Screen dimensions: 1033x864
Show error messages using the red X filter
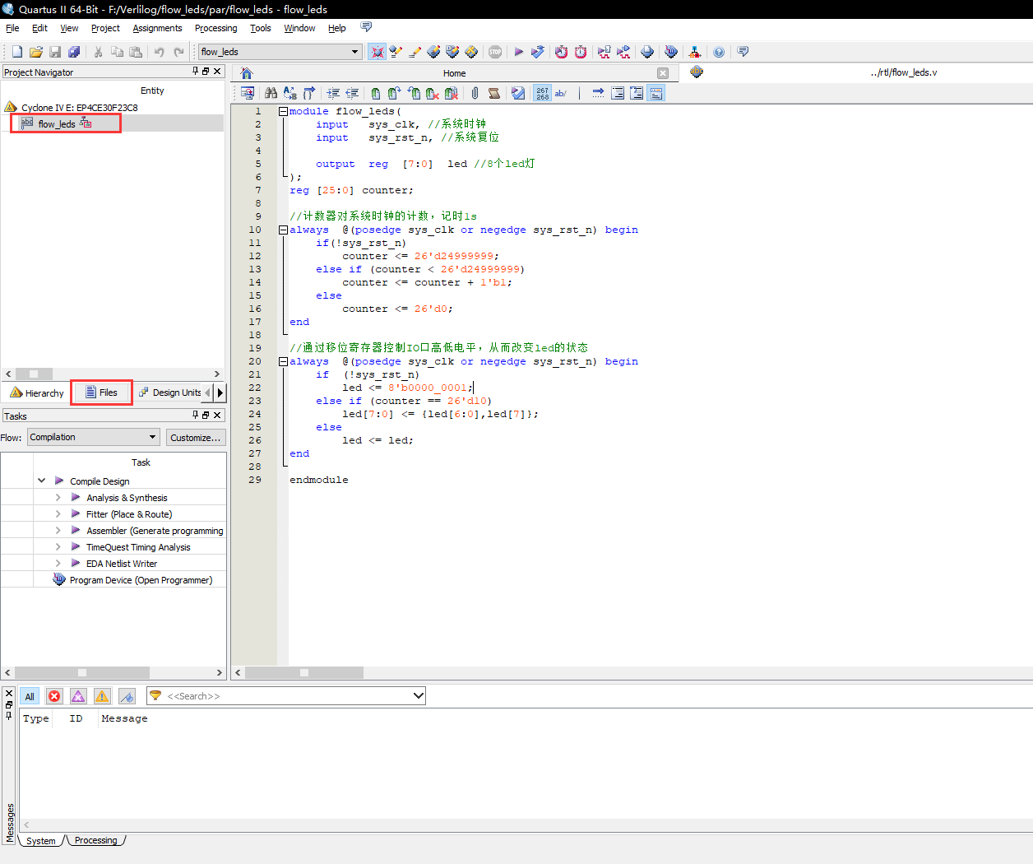coord(54,696)
